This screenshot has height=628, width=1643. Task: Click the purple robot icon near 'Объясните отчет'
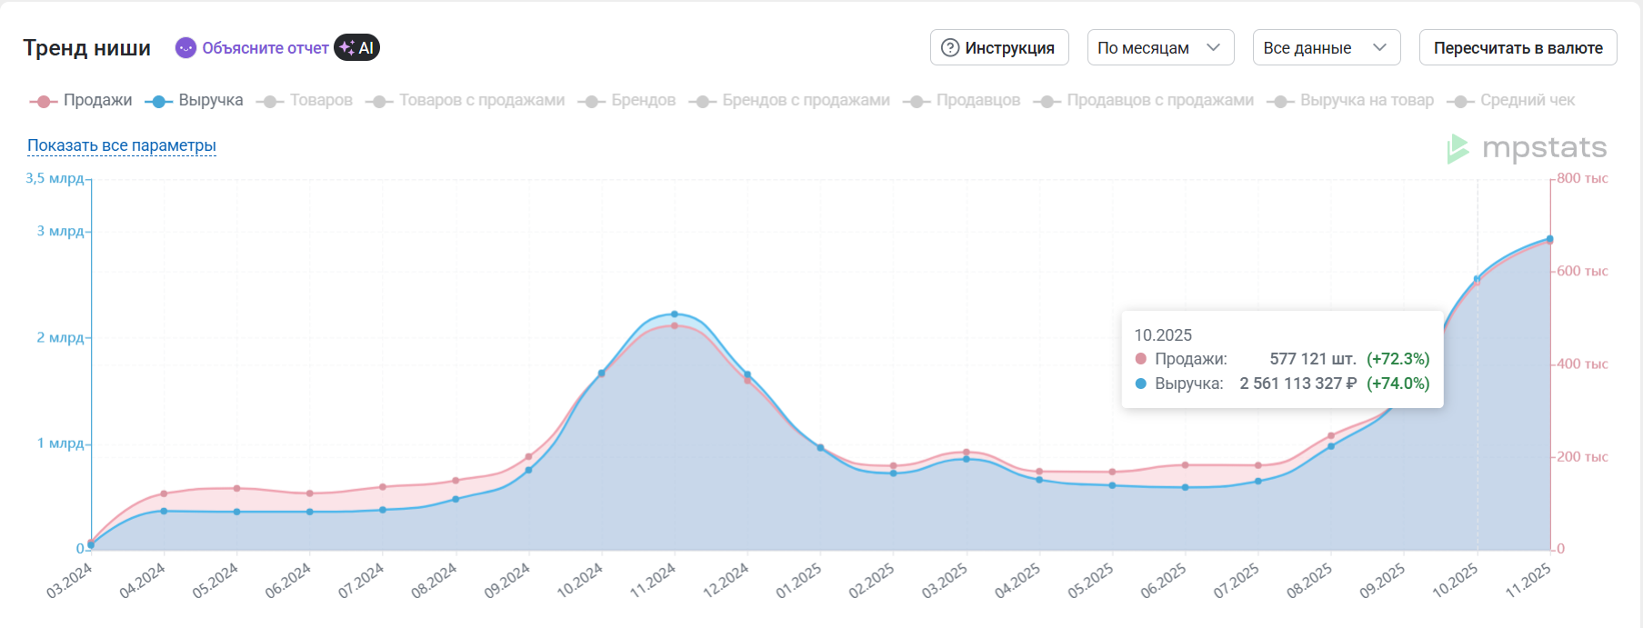(185, 48)
